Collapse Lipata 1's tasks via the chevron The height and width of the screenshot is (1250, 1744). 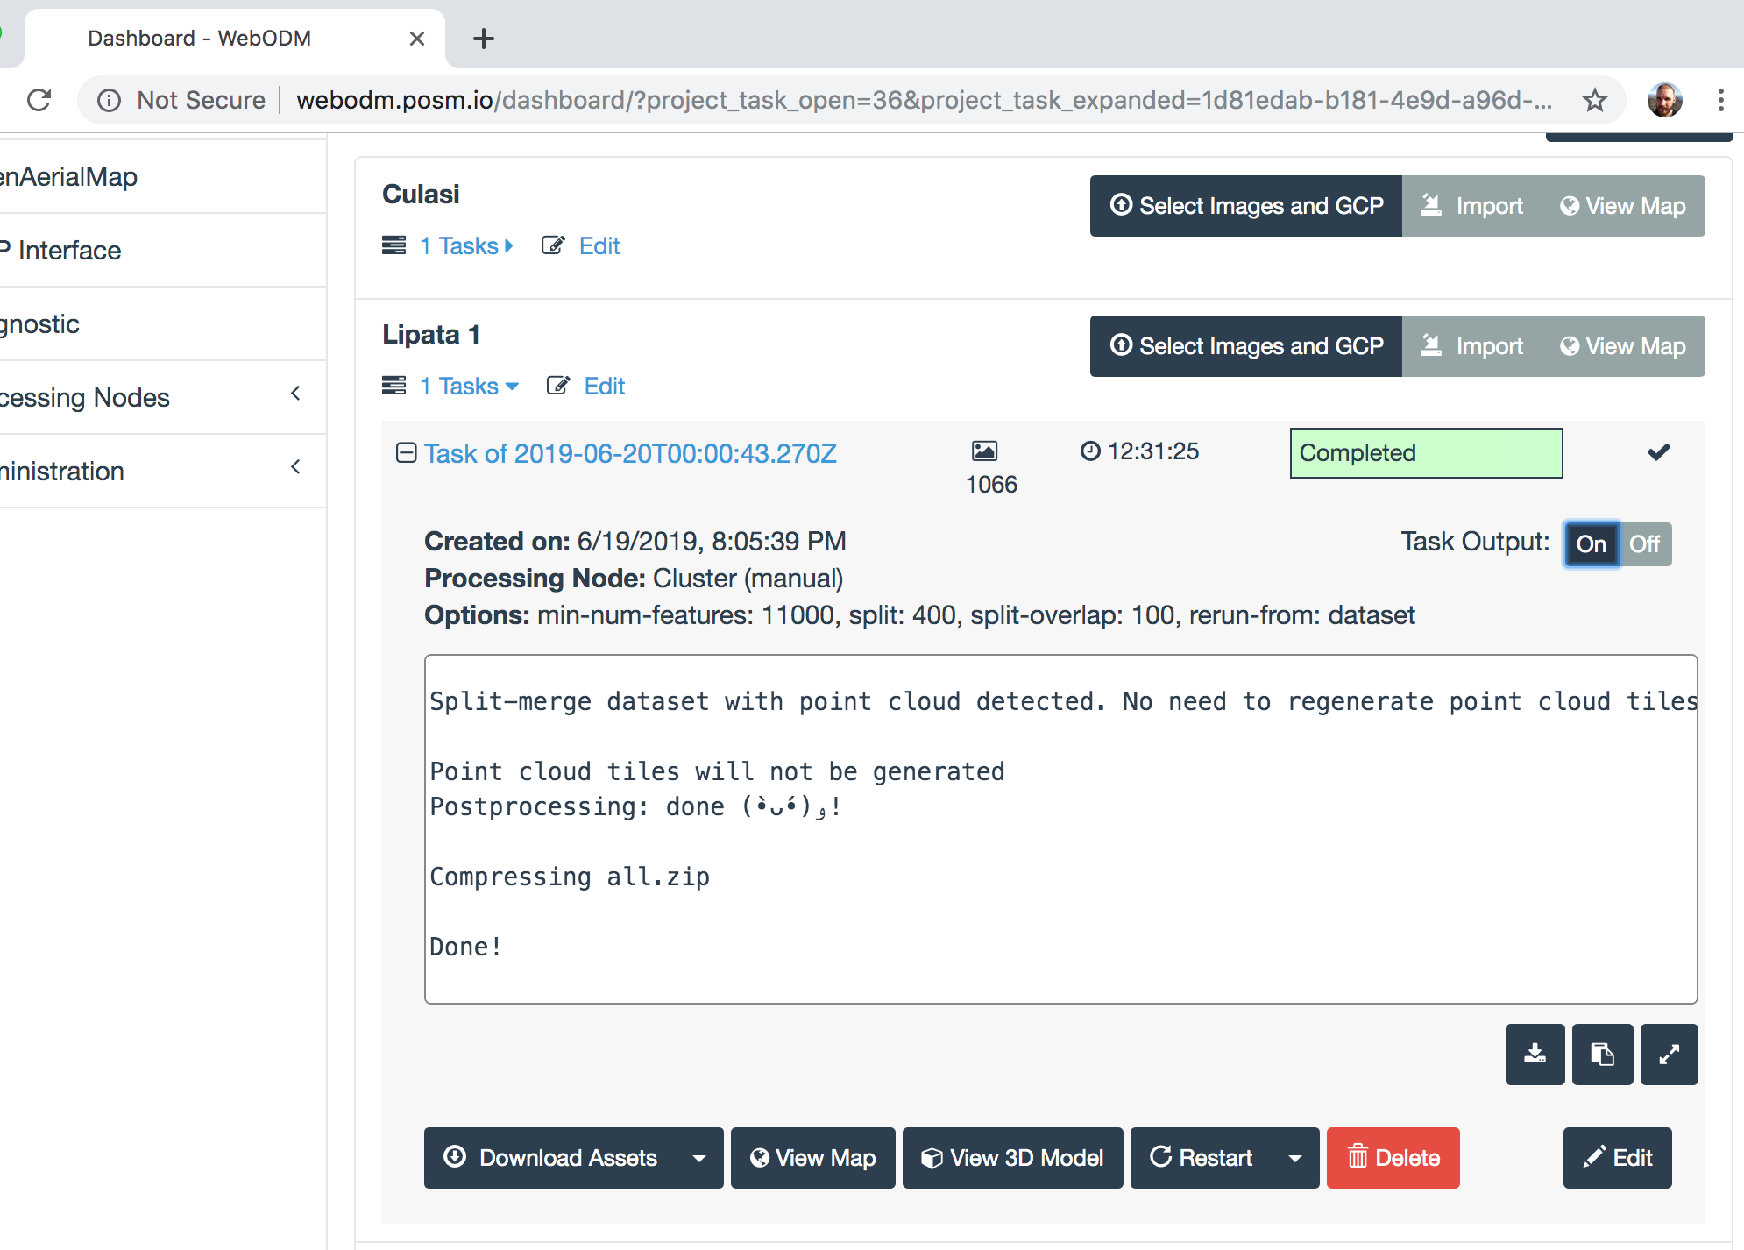pos(511,386)
